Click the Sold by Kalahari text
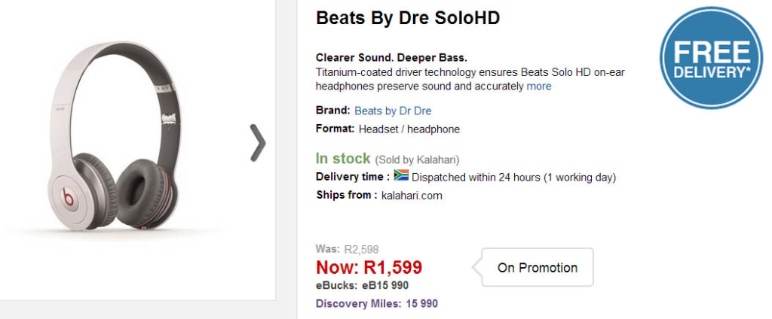 417,159
